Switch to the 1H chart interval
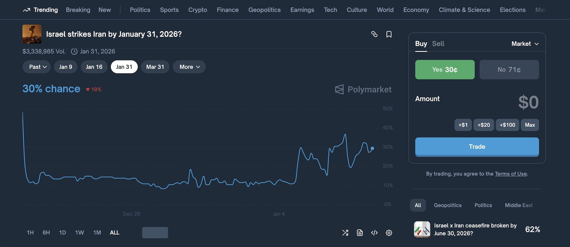 (x=30, y=232)
